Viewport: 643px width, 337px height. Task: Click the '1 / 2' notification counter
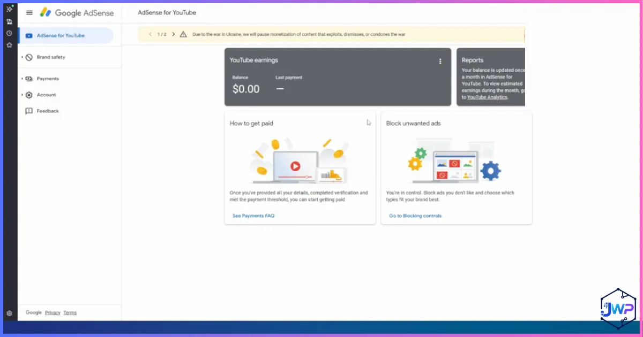coord(162,34)
